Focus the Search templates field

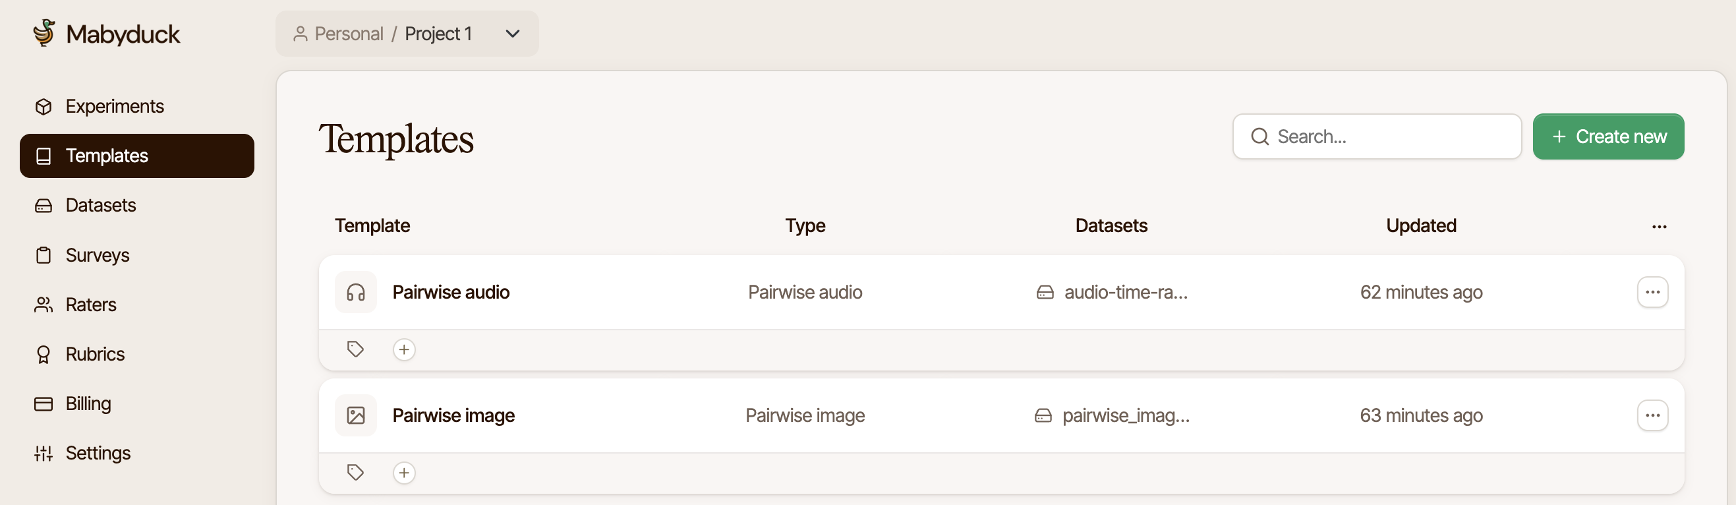tap(1377, 136)
